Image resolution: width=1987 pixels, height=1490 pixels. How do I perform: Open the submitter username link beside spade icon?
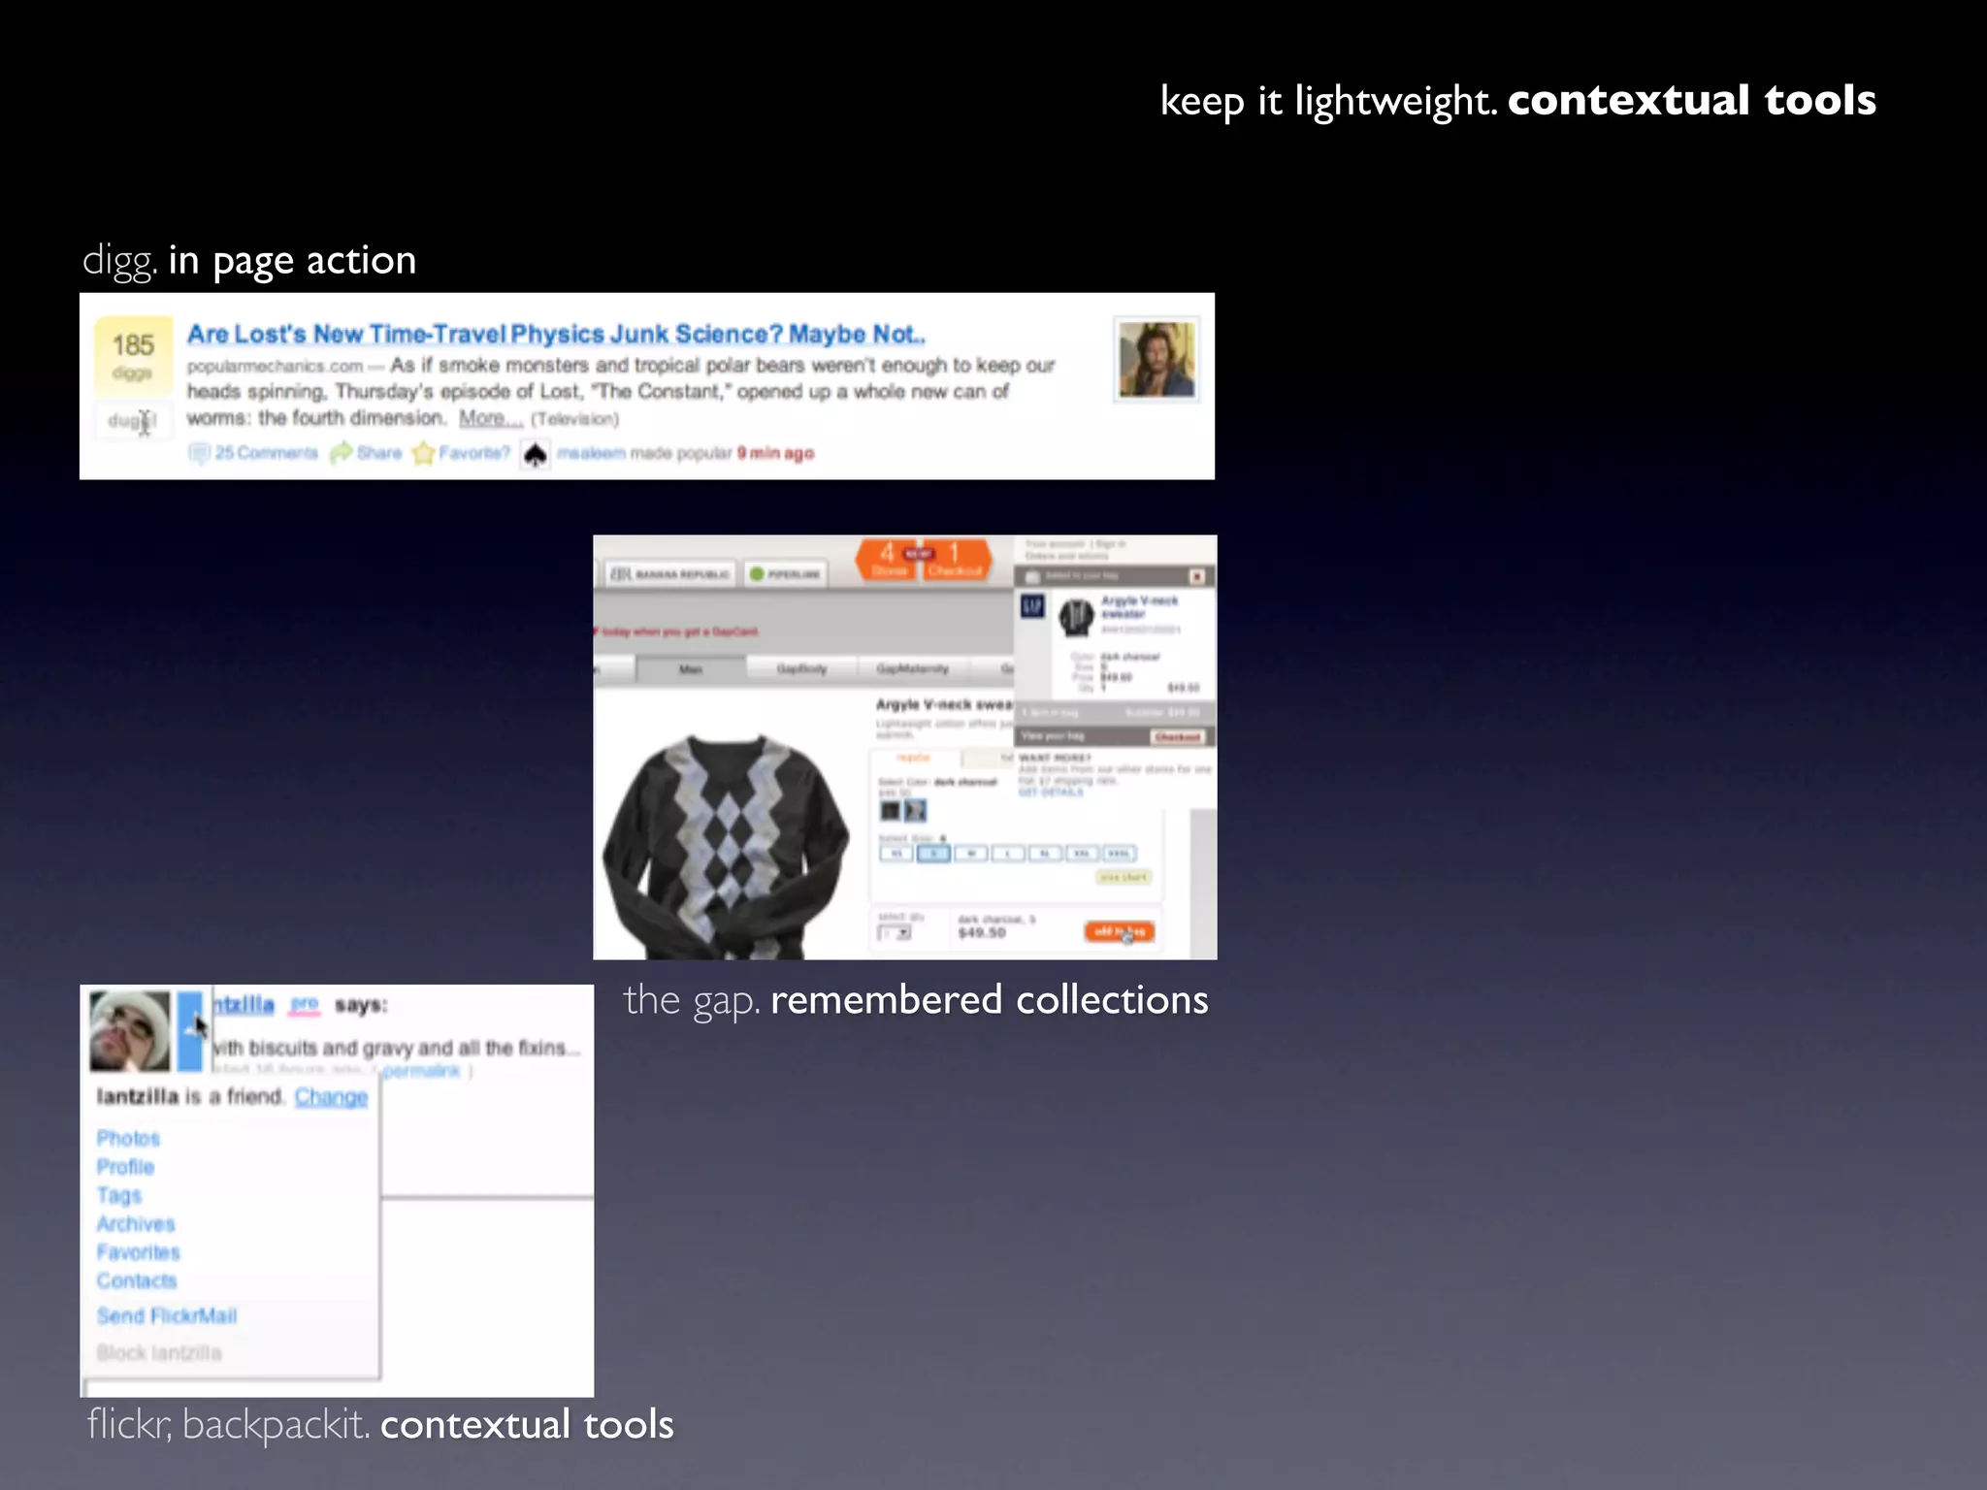pyautogui.click(x=591, y=453)
